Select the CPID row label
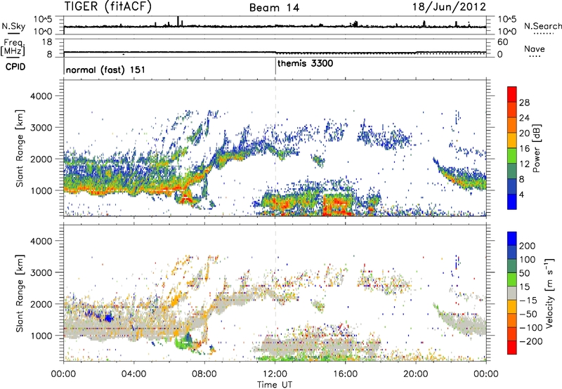This screenshot has width=562, height=389. click(15, 67)
